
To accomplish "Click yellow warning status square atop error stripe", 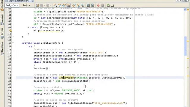I will point(188,10).
